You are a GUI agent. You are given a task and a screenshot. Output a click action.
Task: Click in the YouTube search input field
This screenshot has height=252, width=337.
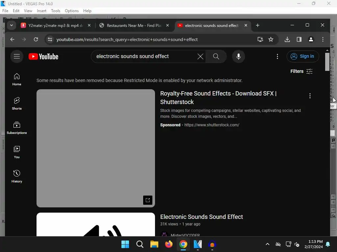146,56
